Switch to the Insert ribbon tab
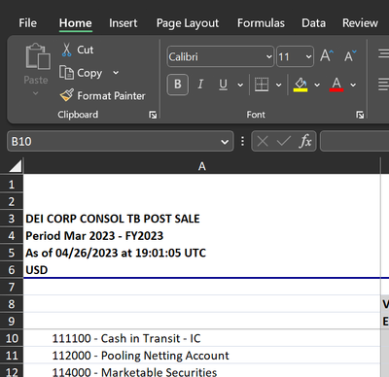Viewport: 389px width, 377px height. point(123,23)
